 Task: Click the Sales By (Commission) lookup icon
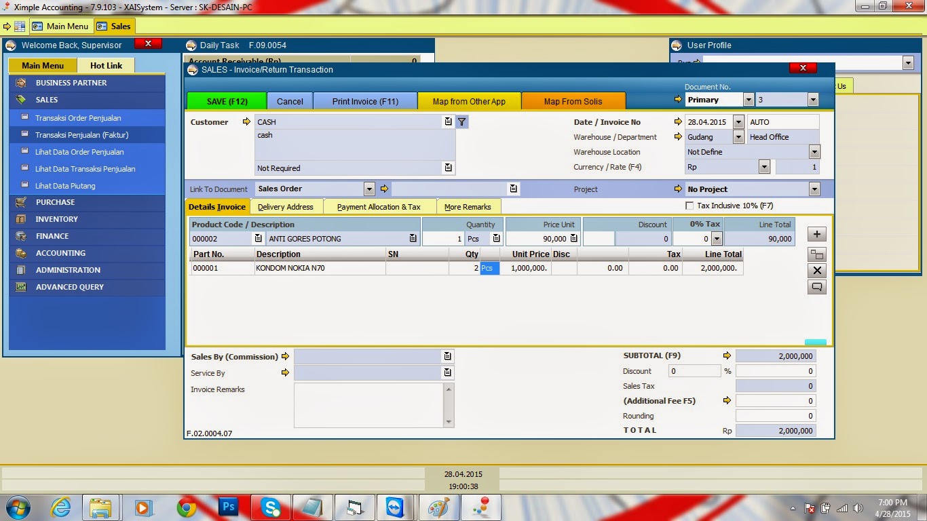click(447, 355)
